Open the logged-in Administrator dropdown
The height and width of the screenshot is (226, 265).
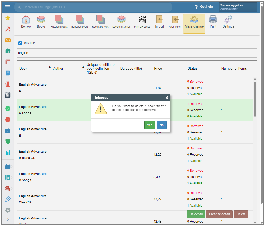238,7
